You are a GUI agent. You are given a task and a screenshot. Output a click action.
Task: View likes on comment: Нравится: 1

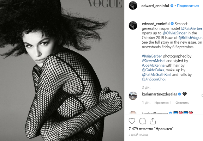(x=163, y=103)
